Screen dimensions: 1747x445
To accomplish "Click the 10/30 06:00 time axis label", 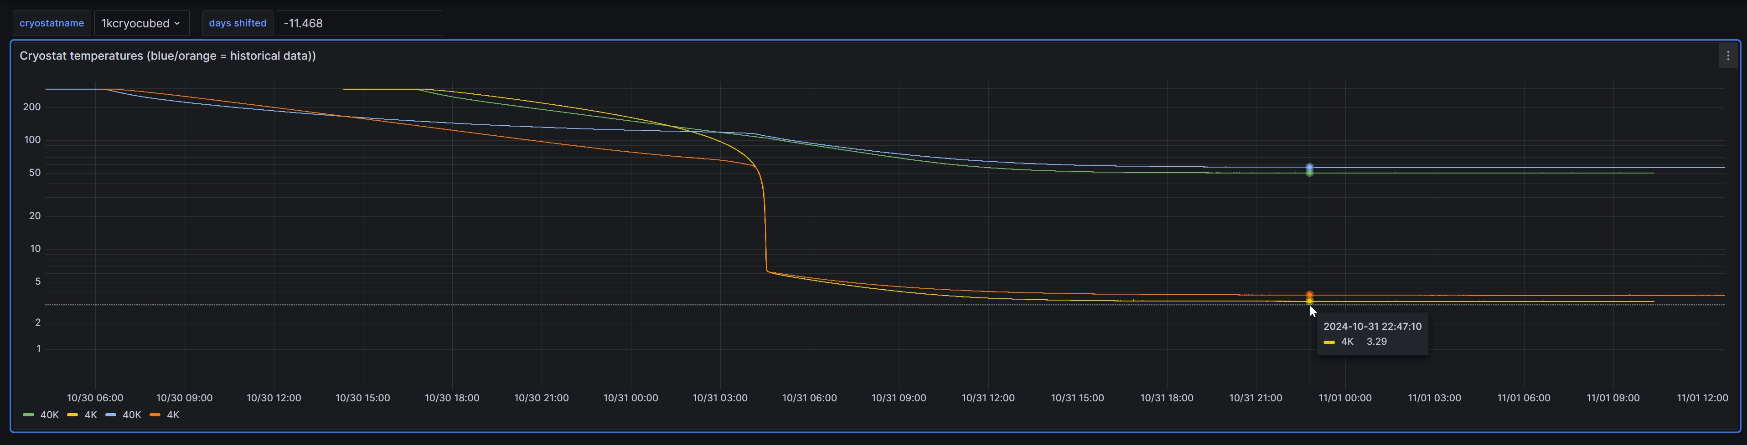I will click(95, 398).
